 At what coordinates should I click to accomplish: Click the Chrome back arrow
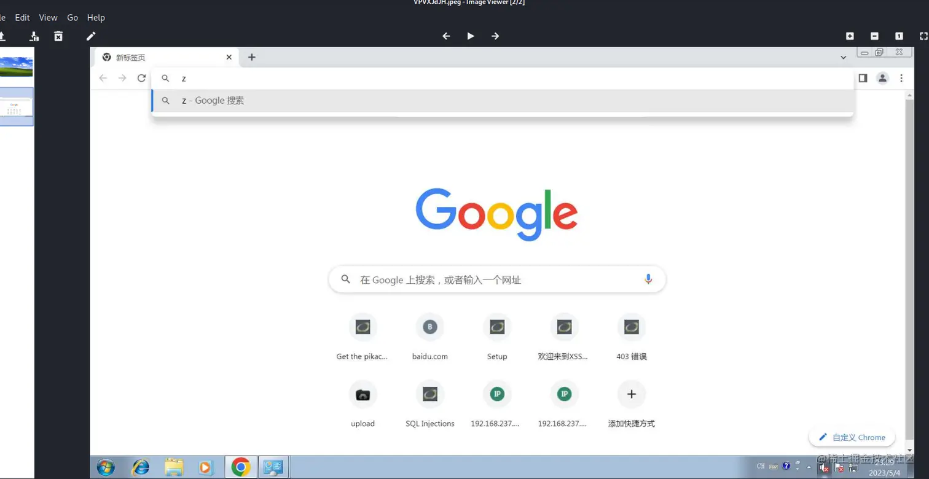(x=103, y=78)
